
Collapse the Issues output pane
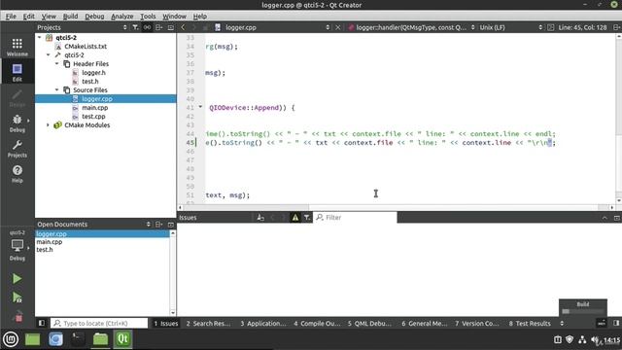point(605,218)
